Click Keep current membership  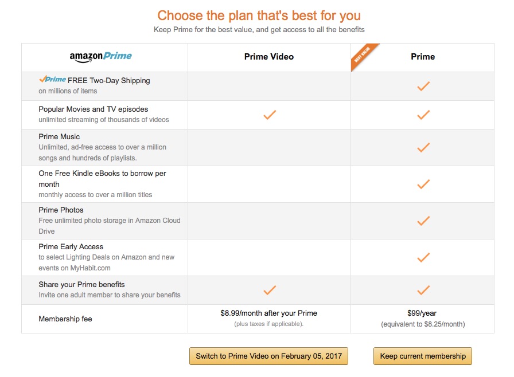423,356
